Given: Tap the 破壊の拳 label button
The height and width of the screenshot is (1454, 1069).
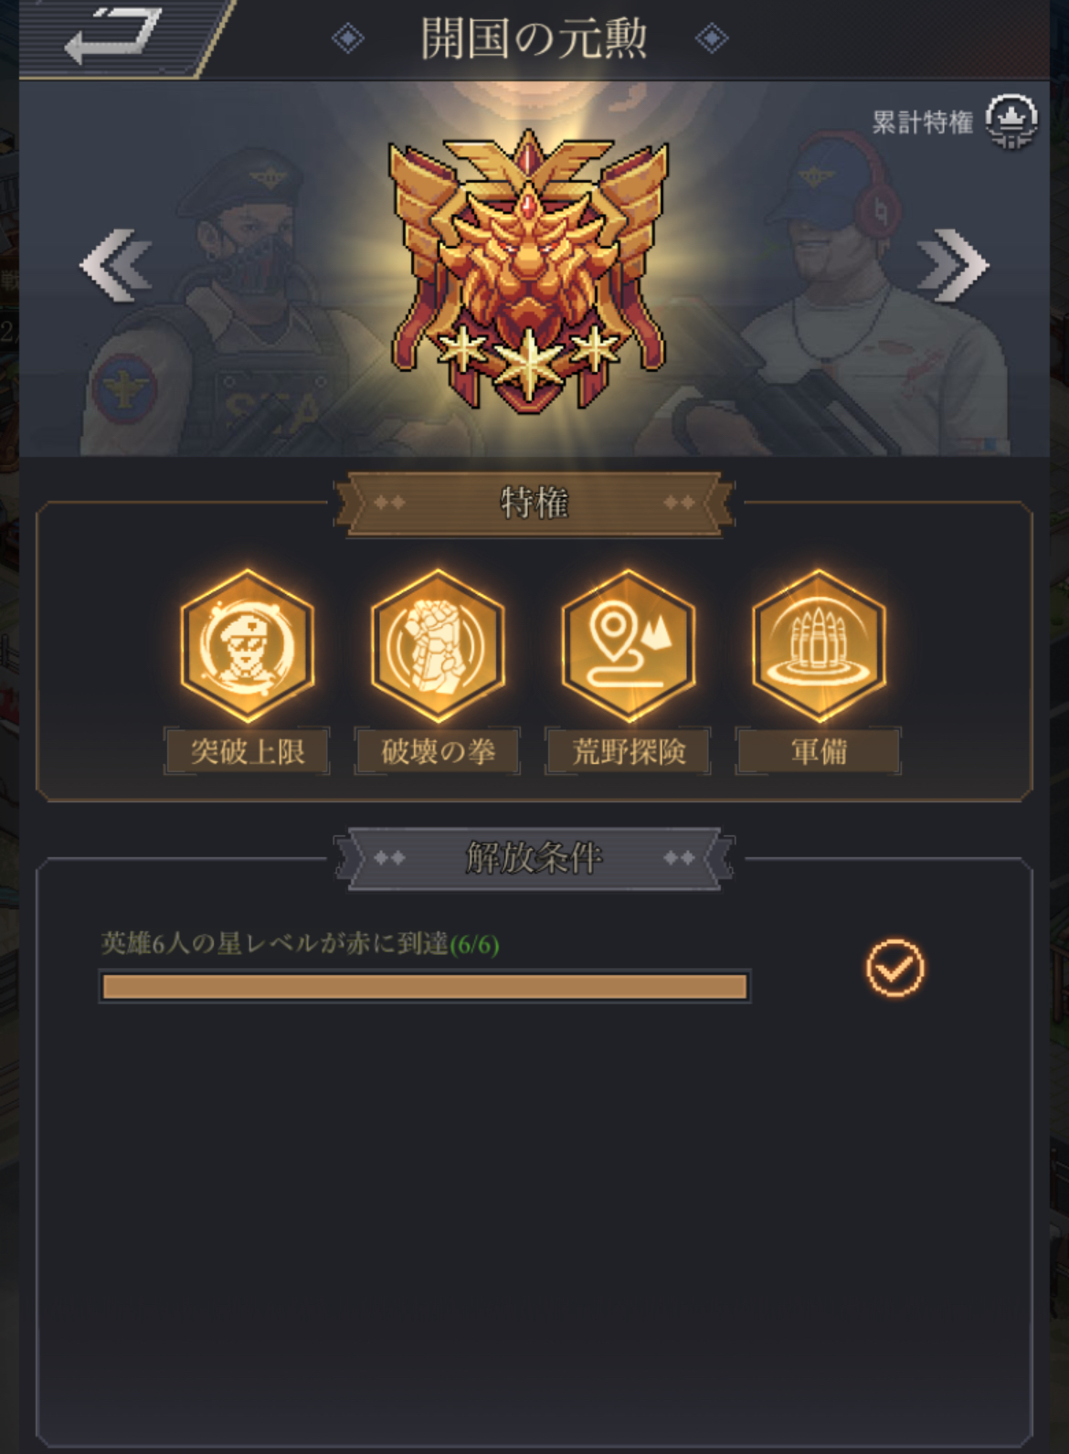Looking at the screenshot, I should point(438,751).
